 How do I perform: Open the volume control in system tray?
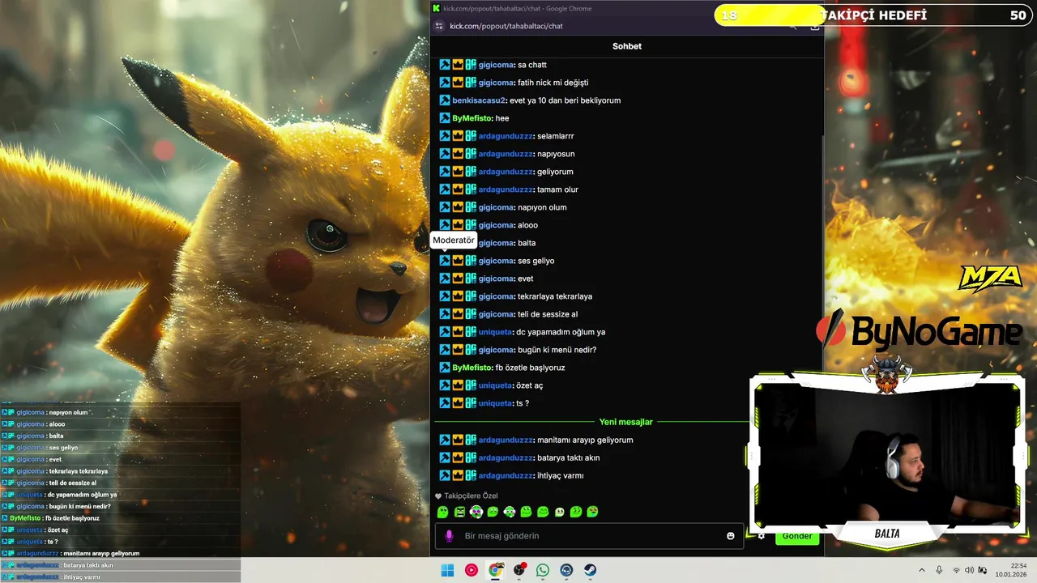point(969,570)
